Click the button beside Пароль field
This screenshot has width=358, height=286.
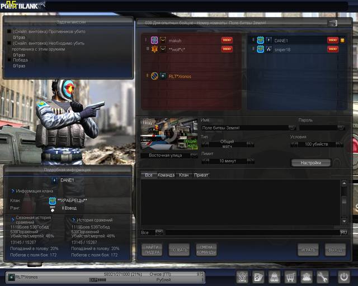[x=341, y=128]
